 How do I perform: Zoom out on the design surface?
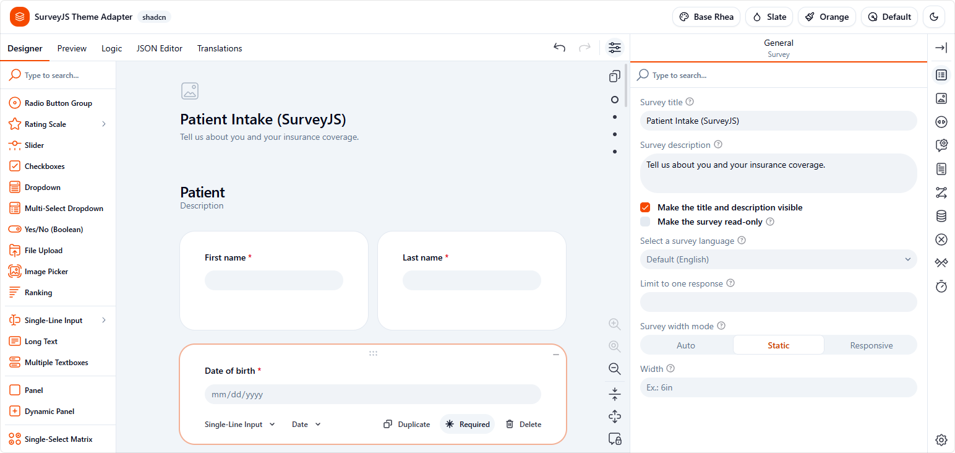[615, 369]
